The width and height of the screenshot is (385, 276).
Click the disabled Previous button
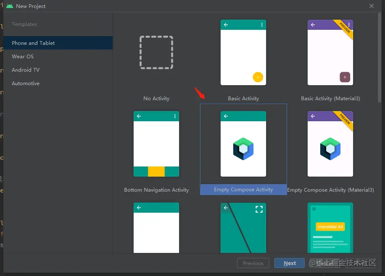coord(253,263)
